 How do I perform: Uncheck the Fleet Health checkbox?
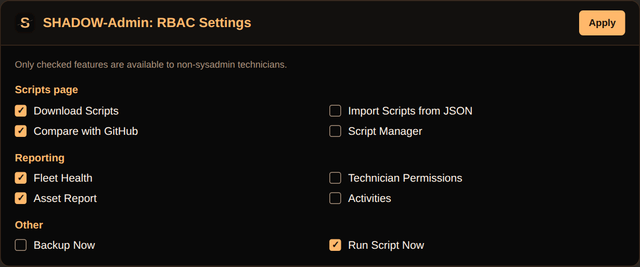tap(21, 178)
